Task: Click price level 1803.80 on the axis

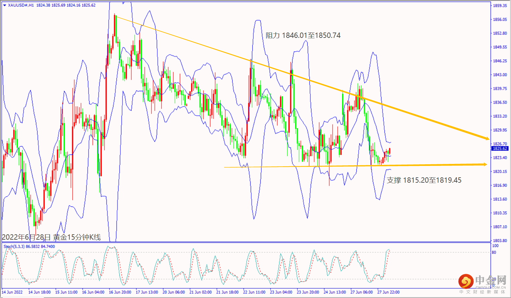Action: (x=500, y=241)
